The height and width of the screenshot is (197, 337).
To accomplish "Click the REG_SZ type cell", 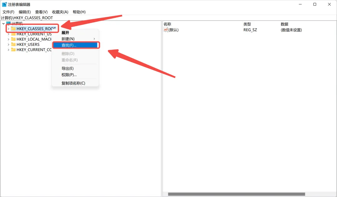I will [x=250, y=30].
